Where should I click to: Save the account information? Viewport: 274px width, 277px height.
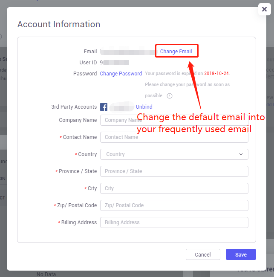coord(241,254)
